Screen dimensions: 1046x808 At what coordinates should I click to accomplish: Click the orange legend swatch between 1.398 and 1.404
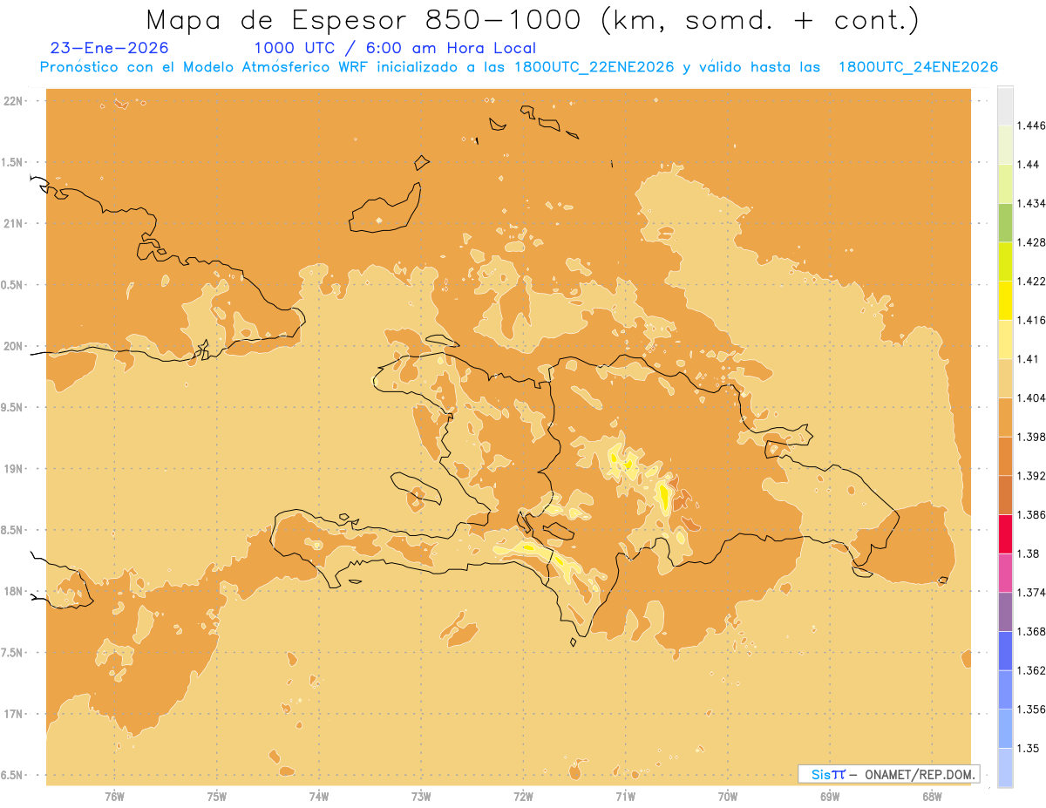pos(1005,418)
